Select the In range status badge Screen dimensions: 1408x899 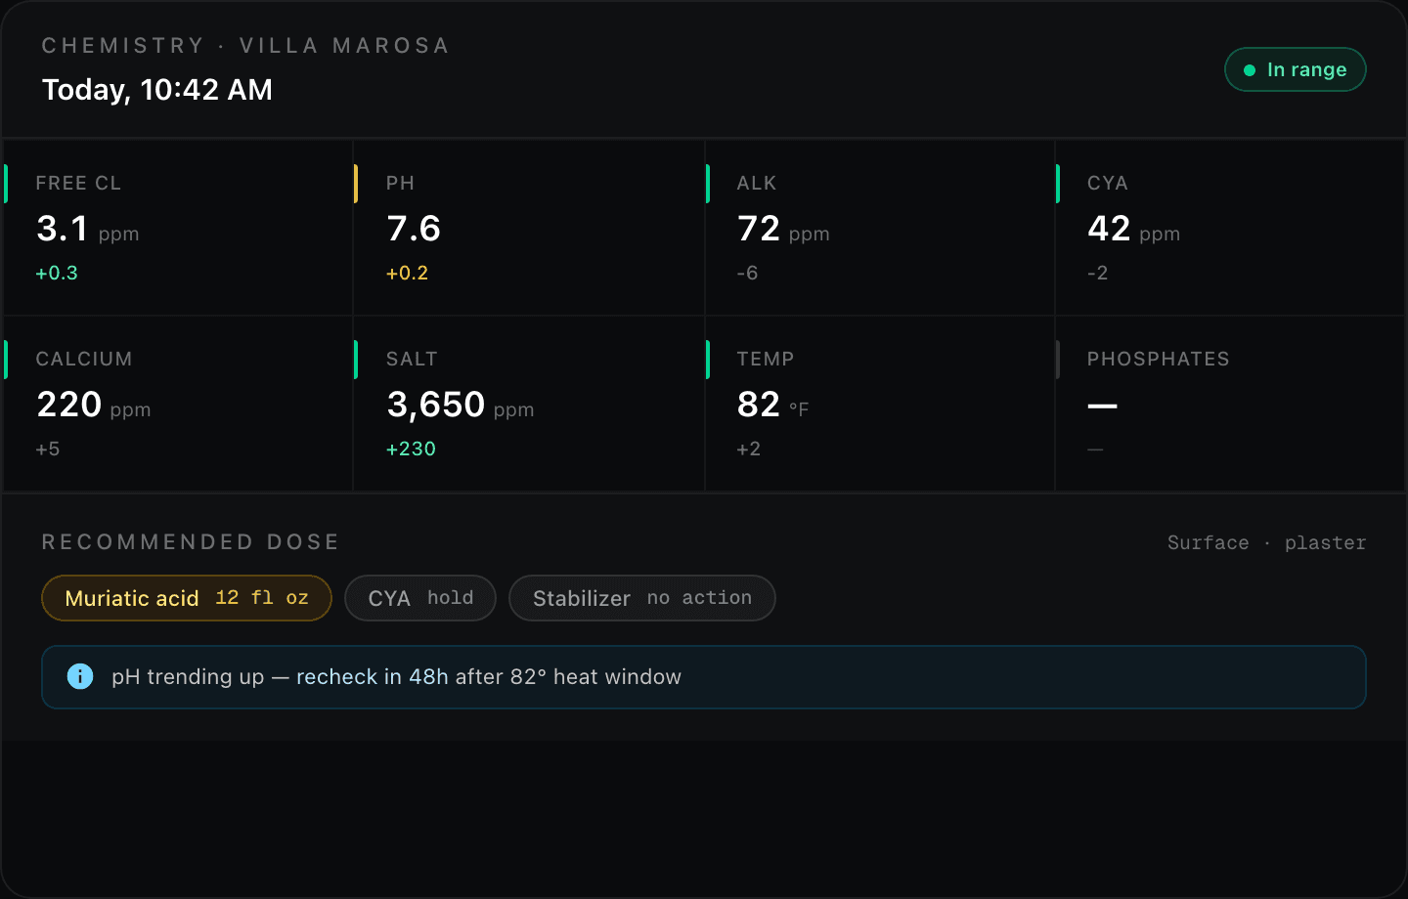coord(1295,70)
